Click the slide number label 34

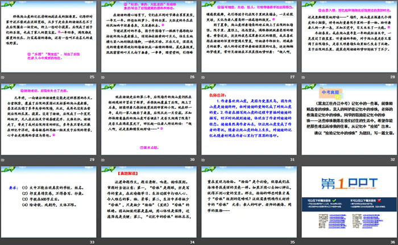click(192, 242)
